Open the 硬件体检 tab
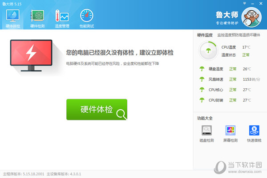This screenshot has width=267, height=178. coord(13,19)
